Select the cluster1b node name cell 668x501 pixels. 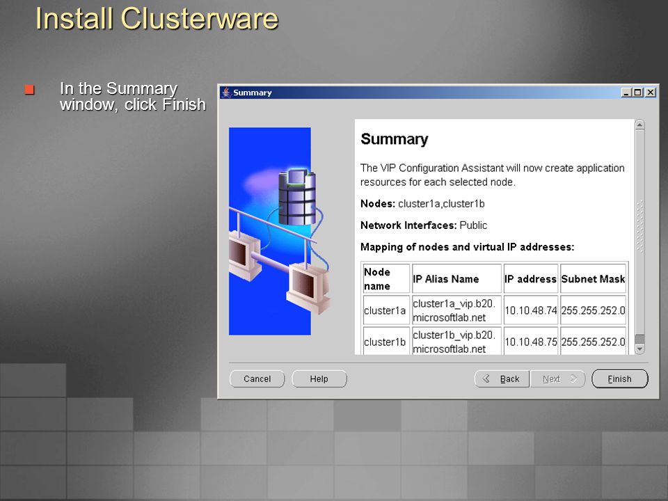(385, 342)
